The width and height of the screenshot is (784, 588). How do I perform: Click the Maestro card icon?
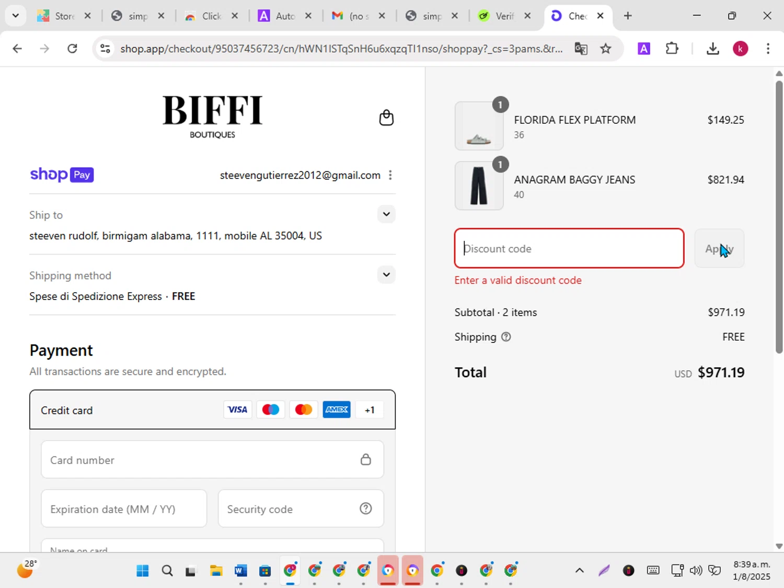click(271, 410)
